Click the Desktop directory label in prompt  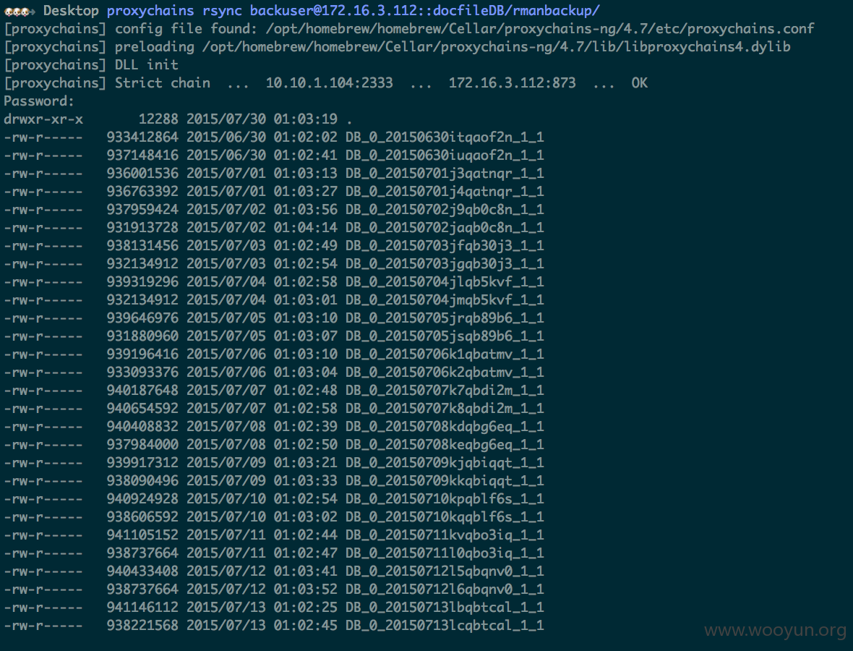(72, 11)
